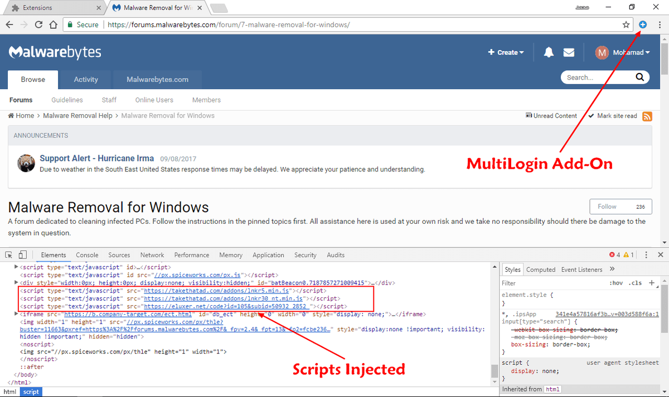Screen dimensions: 669x397
Task: Open the Network tab in DevTools
Action: click(x=152, y=255)
